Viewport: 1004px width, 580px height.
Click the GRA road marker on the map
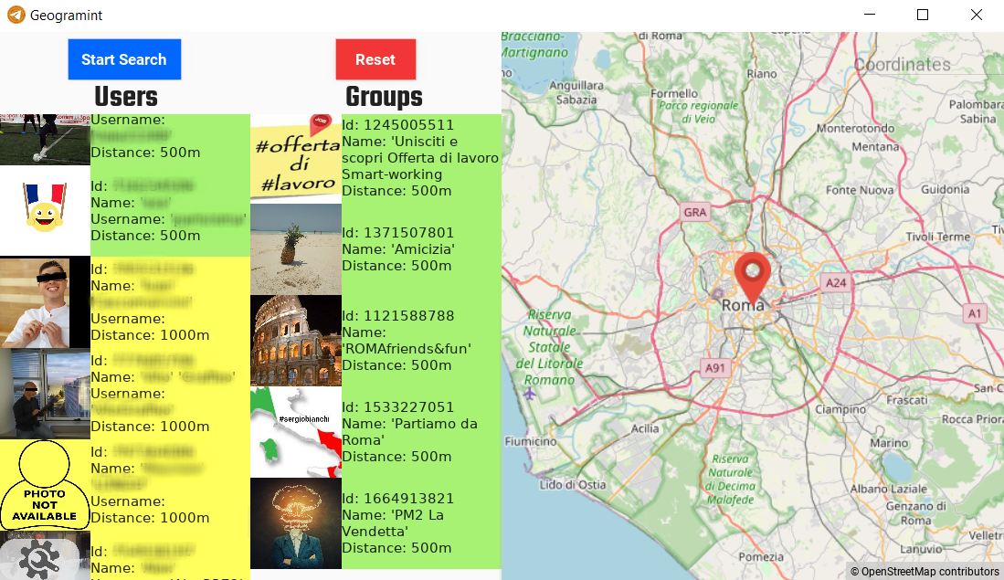[694, 212]
